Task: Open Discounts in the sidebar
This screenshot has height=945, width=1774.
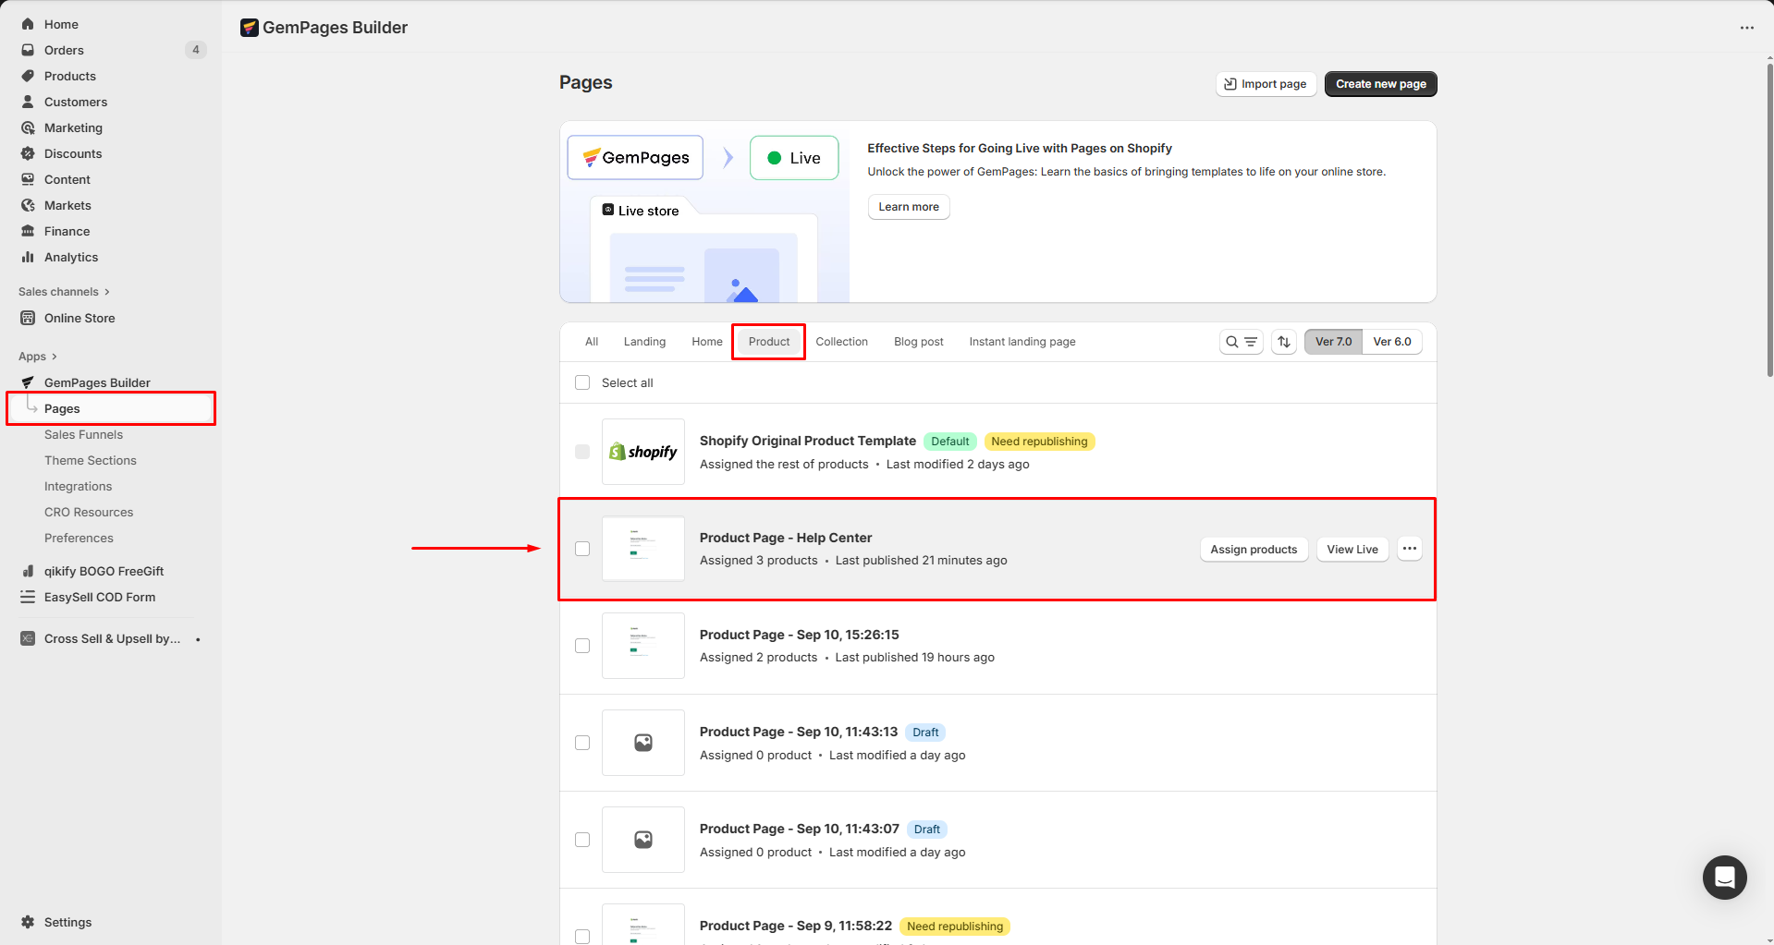Action: point(73,153)
